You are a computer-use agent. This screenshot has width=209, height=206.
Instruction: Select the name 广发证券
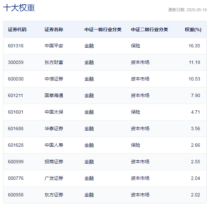click(54, 178)
